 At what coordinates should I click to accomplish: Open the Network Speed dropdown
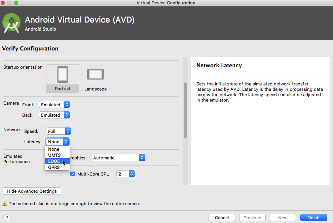click(x=59, y=131)
